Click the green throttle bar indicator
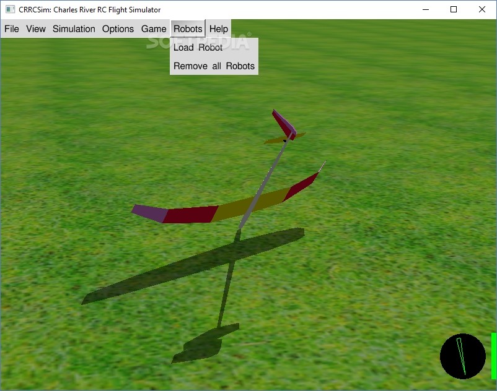497x391 pixels. tap(494, 356)
